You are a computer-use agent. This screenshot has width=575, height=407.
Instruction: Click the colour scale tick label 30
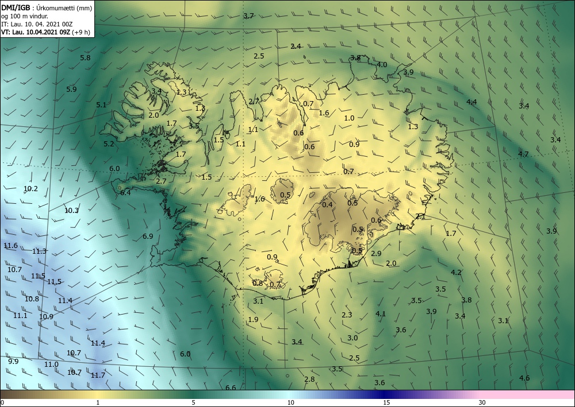482,402
